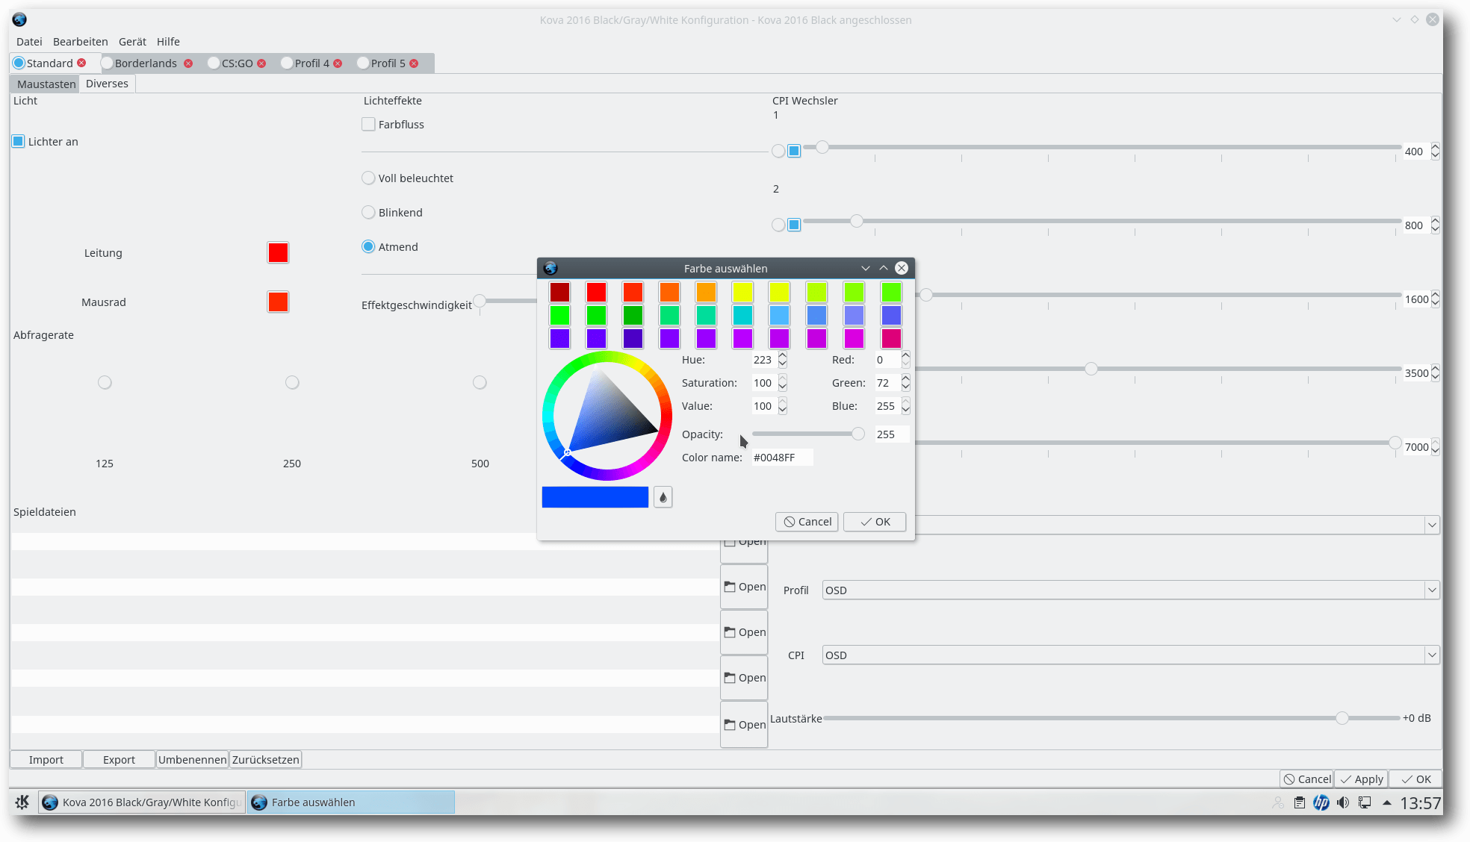Click the Import button

[x=46, y=759]
